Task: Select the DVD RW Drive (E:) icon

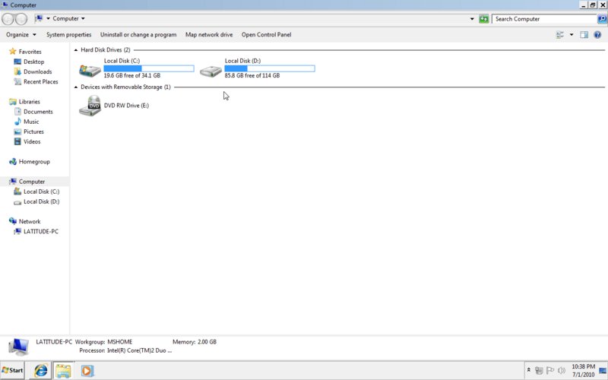Action: [x=90, y=106]
